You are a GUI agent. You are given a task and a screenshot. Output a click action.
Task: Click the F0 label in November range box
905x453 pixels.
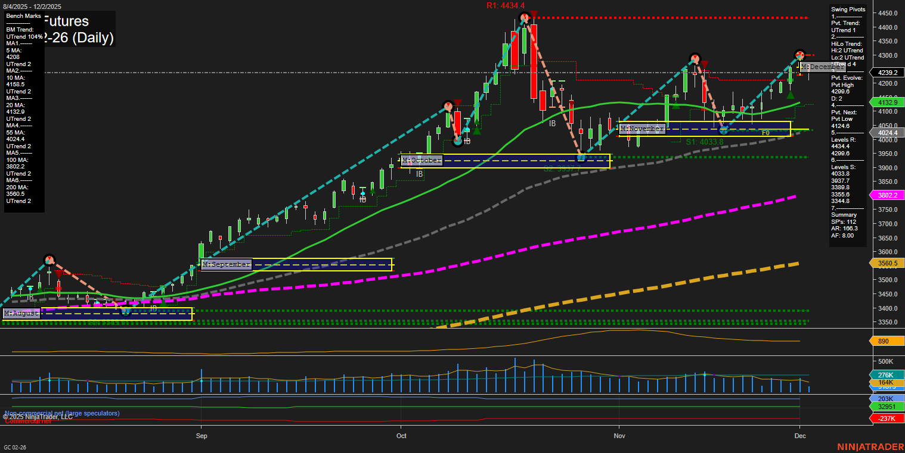766,133
